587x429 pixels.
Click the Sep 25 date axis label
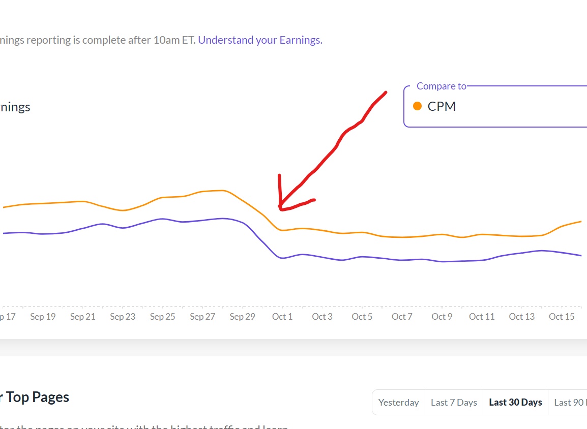tap(163, 317)
